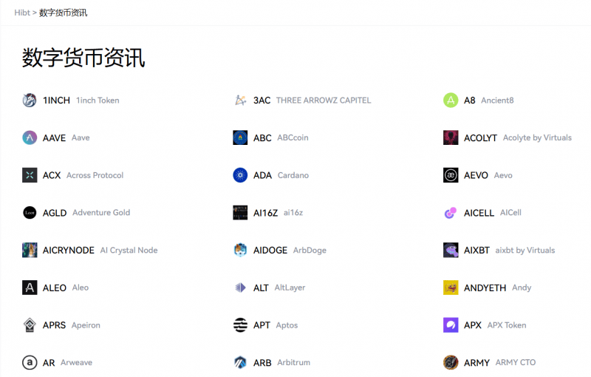Screen dimensions: 591x377
Task: Click the AI16Z icon
Action: coord(240,213)
